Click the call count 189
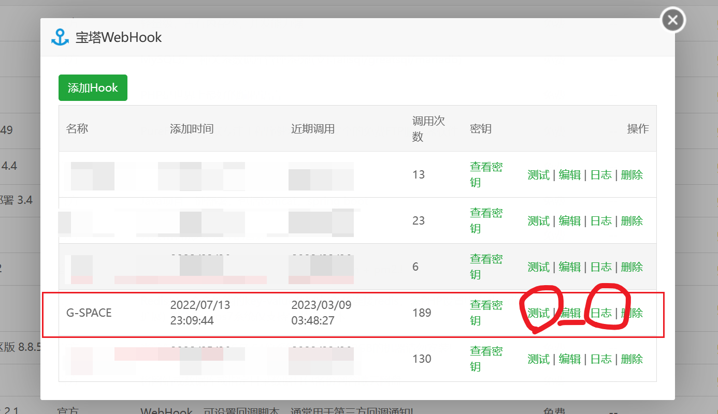 [x=422, y=313]
